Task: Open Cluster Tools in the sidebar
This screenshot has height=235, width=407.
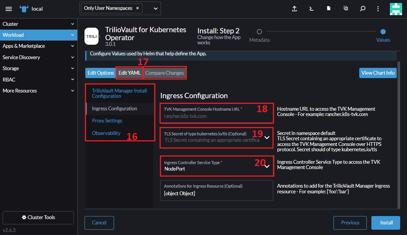Action: click(x=38, y=218)
